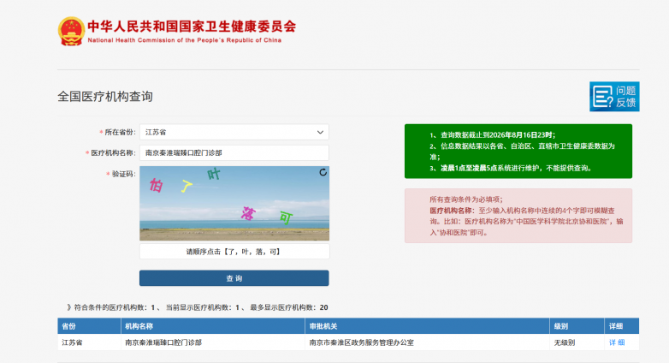The image size is (669, 363).
Task: Click the 详细 column header
Action: coord(622,326)
